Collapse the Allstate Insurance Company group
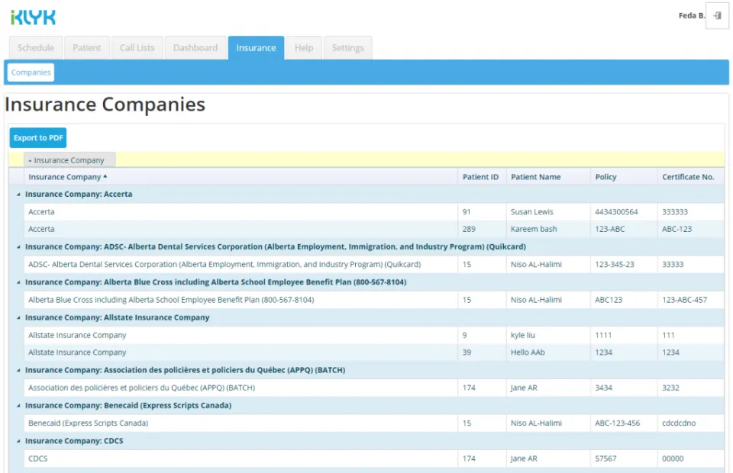The height and width of the screenshot is (473, 733). pyautogui.click(x=18, y=318)
